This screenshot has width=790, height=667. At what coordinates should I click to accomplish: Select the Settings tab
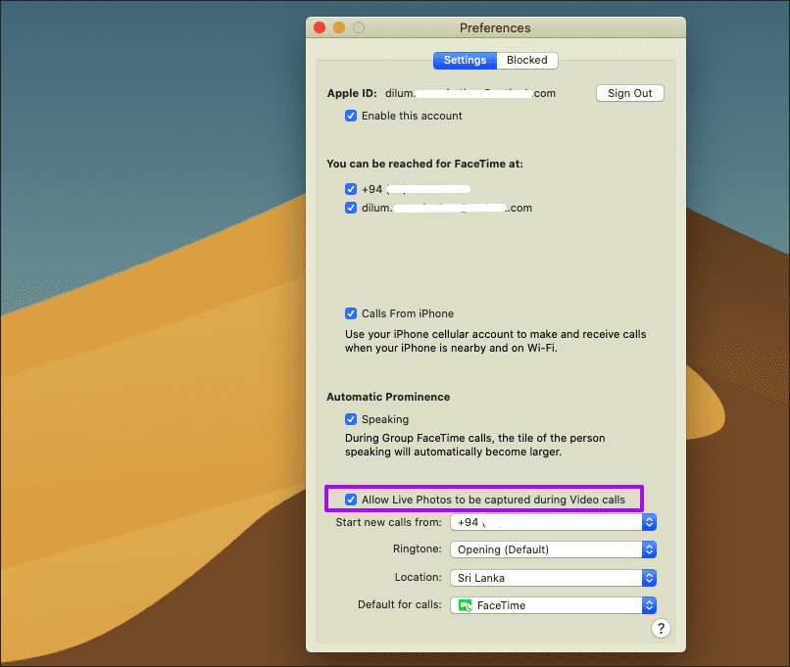tap(465, 61)
